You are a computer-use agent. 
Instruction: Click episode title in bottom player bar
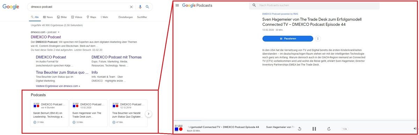click(x=223, y=127)
